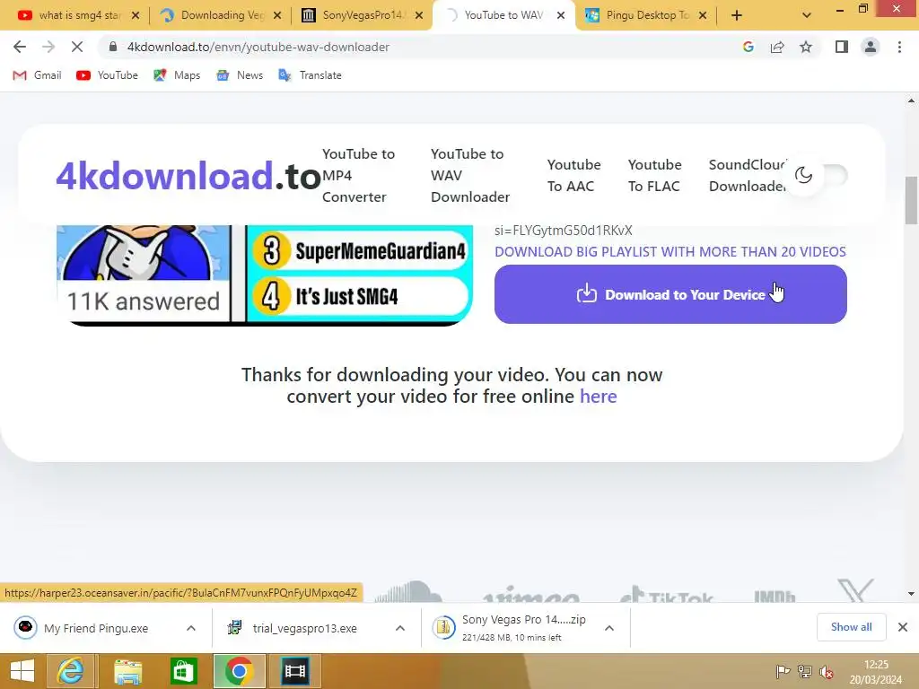Close the Downloading Vegas tab
This screenshot has height=689, width=919.
(277, 15)
